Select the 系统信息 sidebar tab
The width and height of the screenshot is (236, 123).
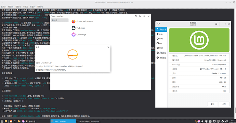tap(161, 29)
